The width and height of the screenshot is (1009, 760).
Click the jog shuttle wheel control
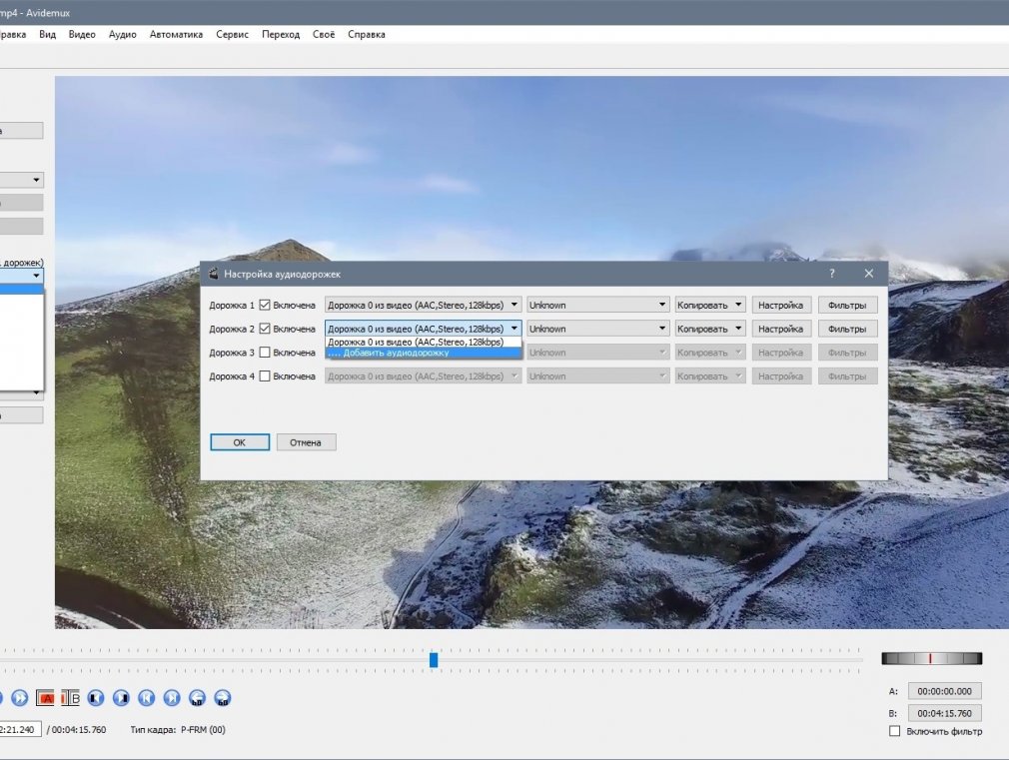[932, 658]
